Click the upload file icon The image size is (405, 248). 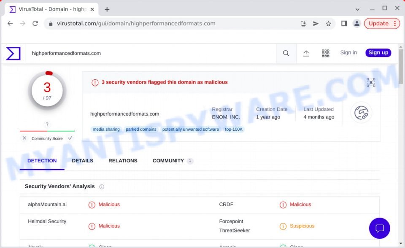coord(306,53)
